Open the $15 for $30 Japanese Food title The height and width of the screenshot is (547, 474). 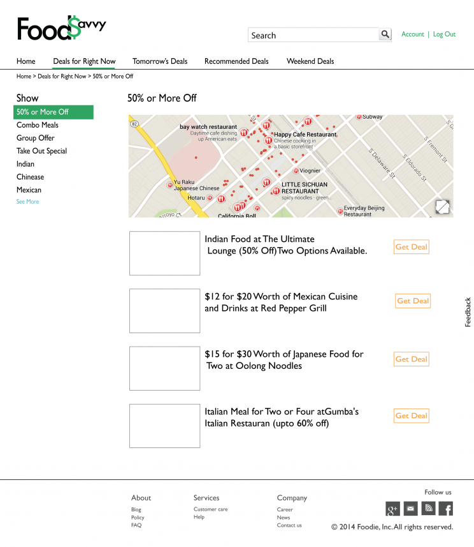284,360
